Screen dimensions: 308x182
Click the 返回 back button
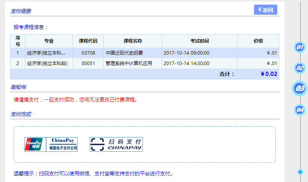tap(266, 10)
